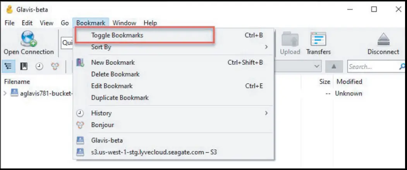
Task: Select Toggle Bookmarks menu entry
Action: point(117,35)
